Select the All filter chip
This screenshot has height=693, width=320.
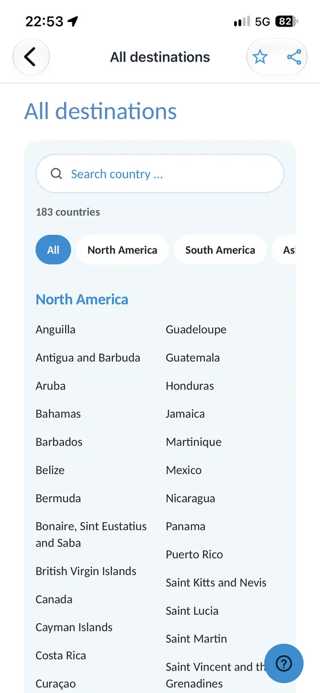tap(53, 250)
